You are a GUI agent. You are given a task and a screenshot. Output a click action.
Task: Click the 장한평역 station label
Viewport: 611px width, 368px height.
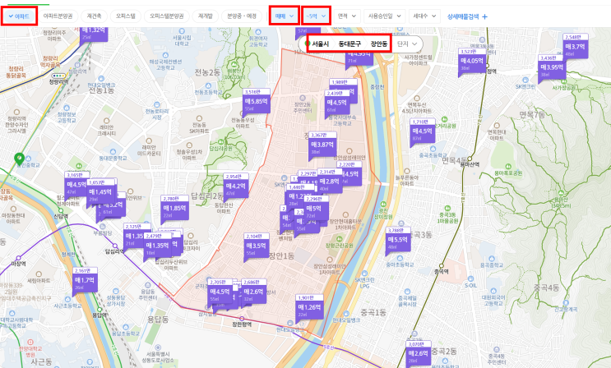click(x=242, y=324)
